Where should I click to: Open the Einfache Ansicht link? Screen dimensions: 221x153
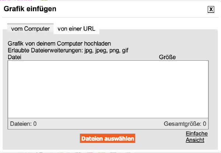tap(197, 137)
